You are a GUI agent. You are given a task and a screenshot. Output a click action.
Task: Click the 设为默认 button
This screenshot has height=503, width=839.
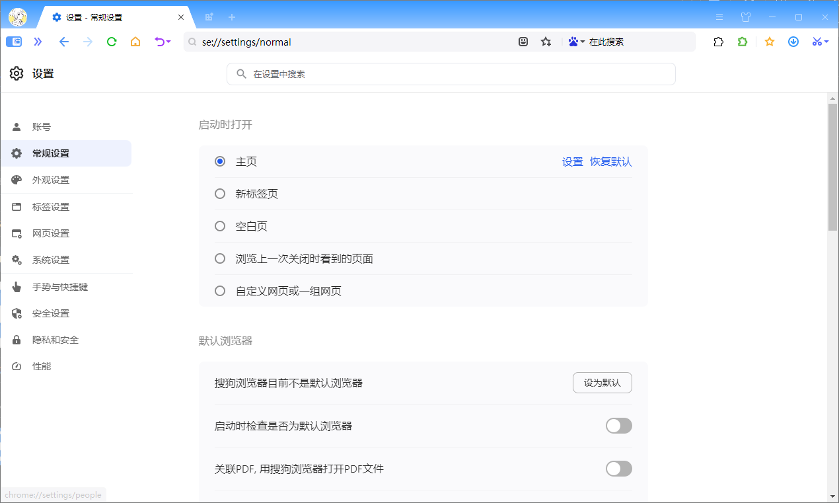(602, 383)
